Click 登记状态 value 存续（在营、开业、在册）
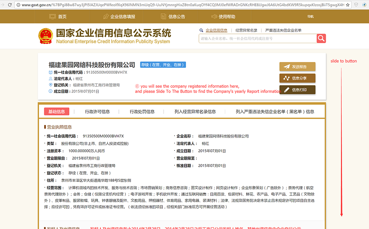This screenshot has width=369, height=229. 90,173
